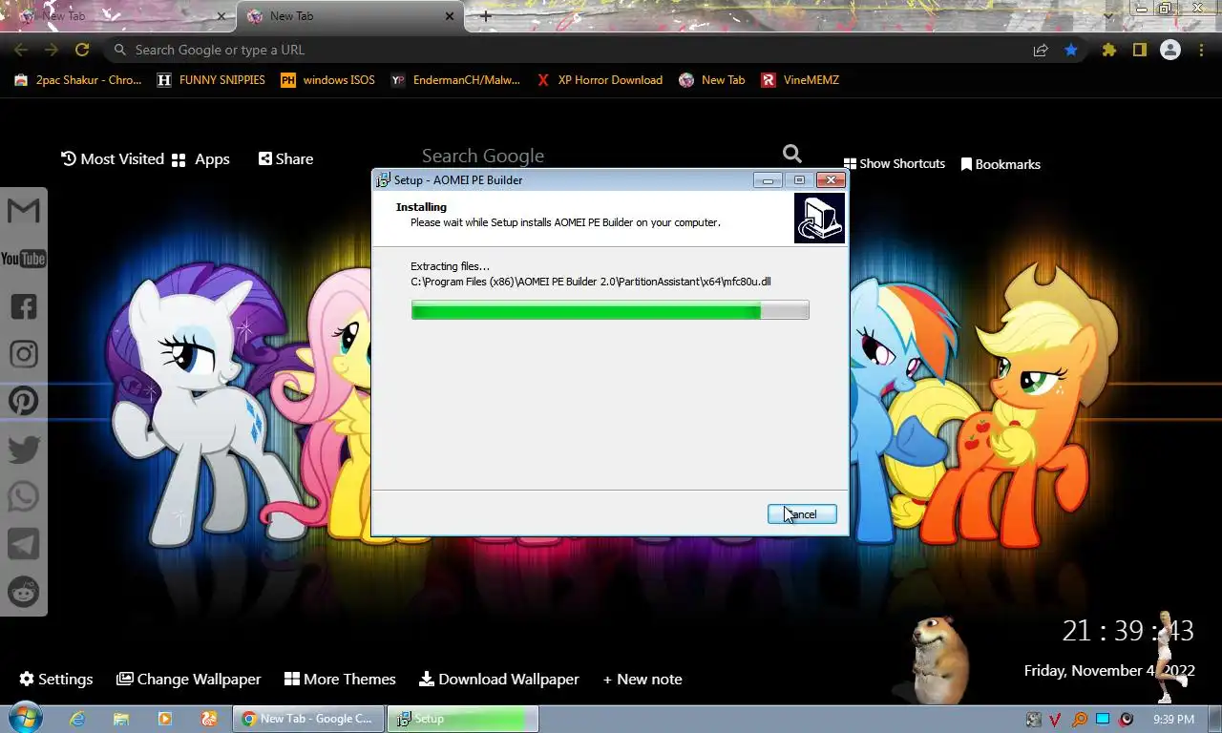1222x733 pixels.
Task: Reload the page
Action: (82, 50)
